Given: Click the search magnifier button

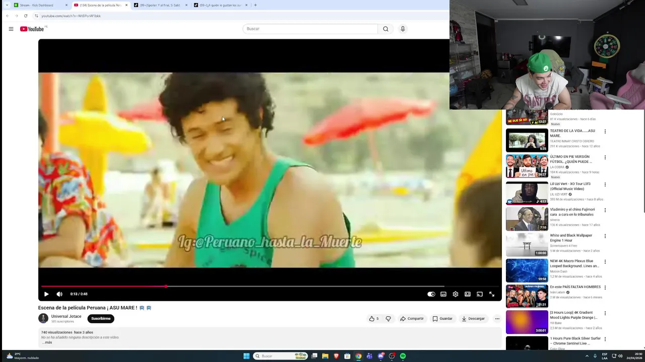Looking at the screenshot, I should coord(385,29).
